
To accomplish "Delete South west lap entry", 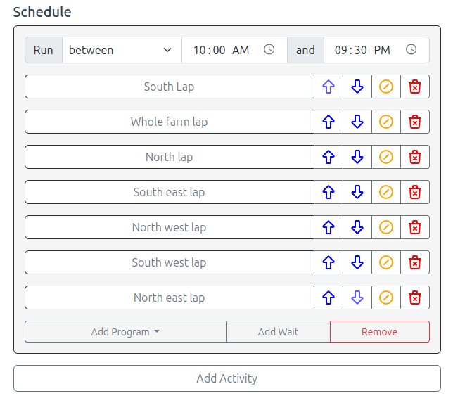I will pyautogui.click(x=415, y=262).
